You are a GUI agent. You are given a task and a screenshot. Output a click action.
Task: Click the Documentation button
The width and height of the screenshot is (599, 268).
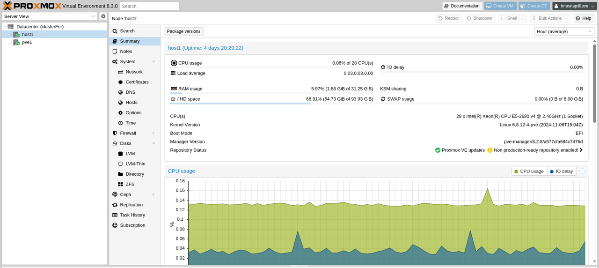[462, 6]
